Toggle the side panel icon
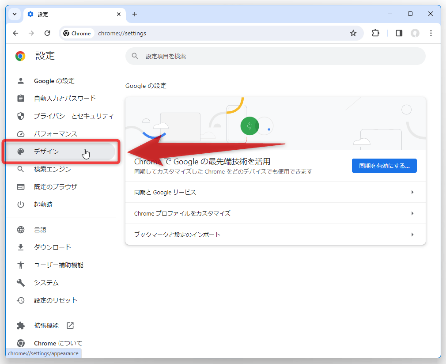446x364 pixels. coord(399,33)
